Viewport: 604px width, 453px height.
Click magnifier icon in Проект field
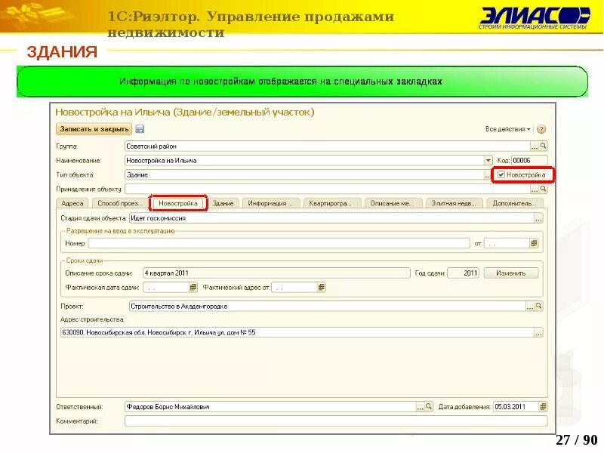539,307
